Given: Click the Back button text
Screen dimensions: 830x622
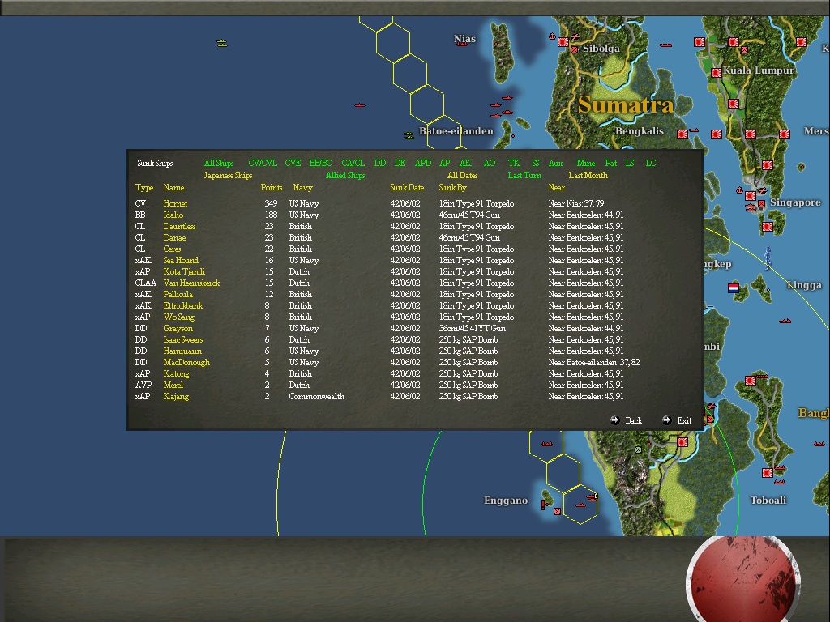Looking at the screenshot, I should (634, 420).
